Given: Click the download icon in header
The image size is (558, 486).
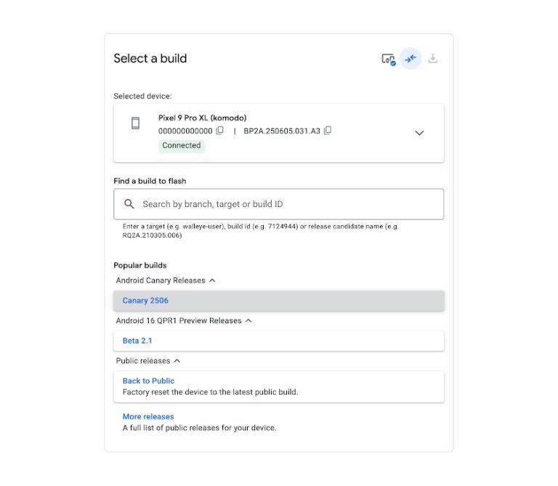Looking at the screenshot, I should [x=433, y=59].
